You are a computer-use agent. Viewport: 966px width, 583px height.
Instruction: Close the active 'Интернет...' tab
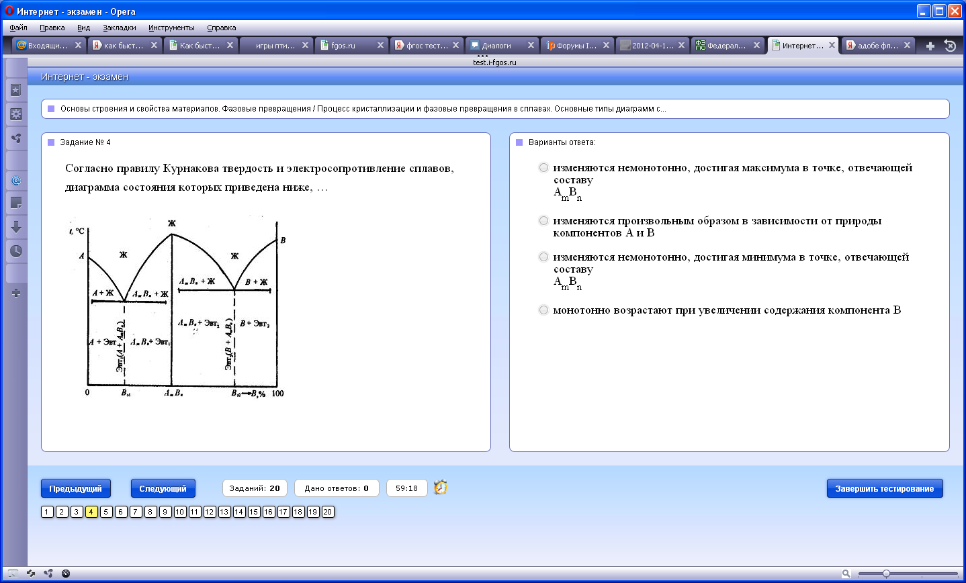tap(832, 45)
